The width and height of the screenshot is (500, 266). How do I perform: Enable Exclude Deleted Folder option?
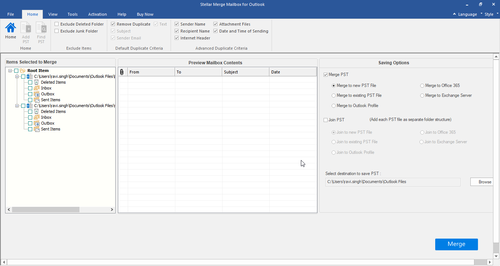coord(57,24)
